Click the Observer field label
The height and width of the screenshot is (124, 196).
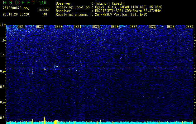pyautogui.click(x=63, y=3)
